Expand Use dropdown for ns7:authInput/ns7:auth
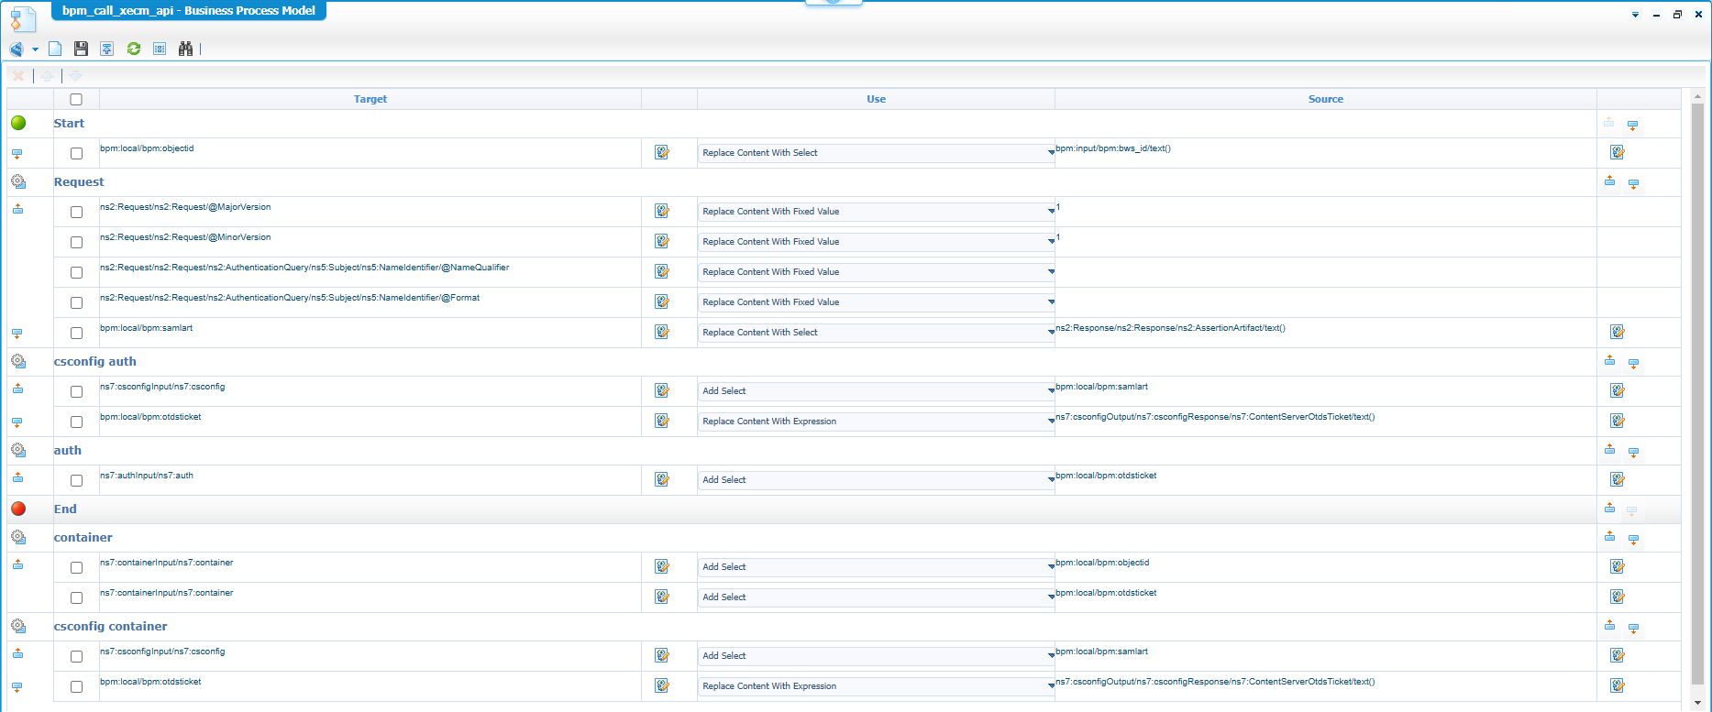The width and height of the screenshot is (1712, 712). coord(1050,480)
